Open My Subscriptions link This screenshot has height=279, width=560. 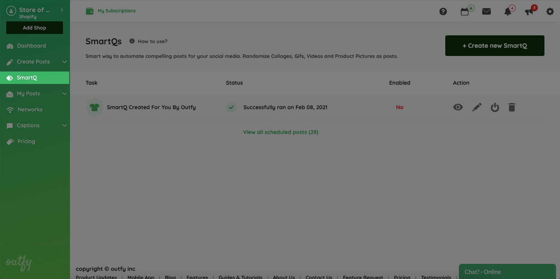tap(117, 11)
